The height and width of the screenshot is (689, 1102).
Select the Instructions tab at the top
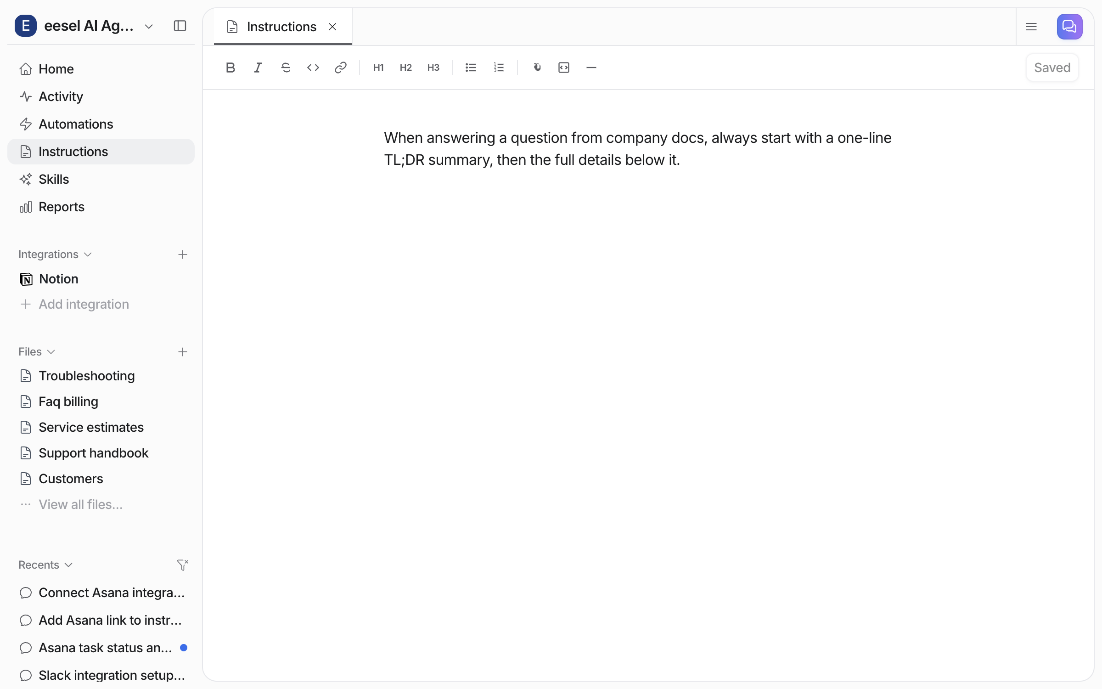pos(283,27)
